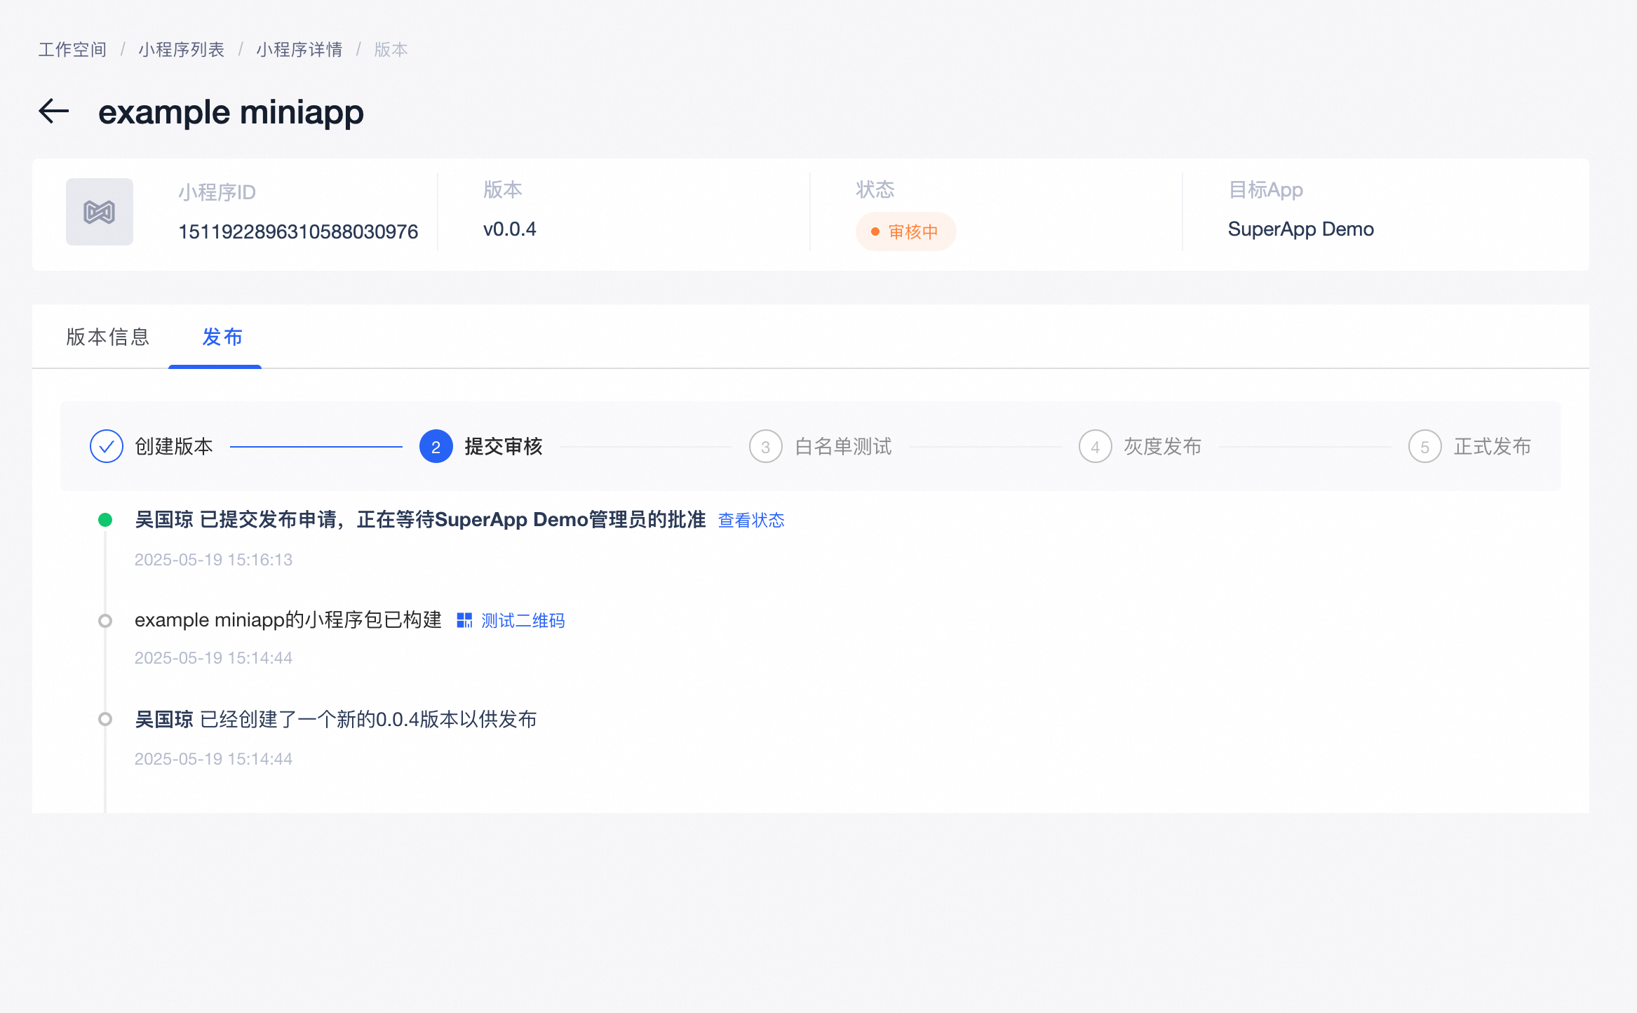Image resolution: width=1637 pixels, height=1013 pixels.
Task: Click the green timeline dot
Action: tap(105, 520)
